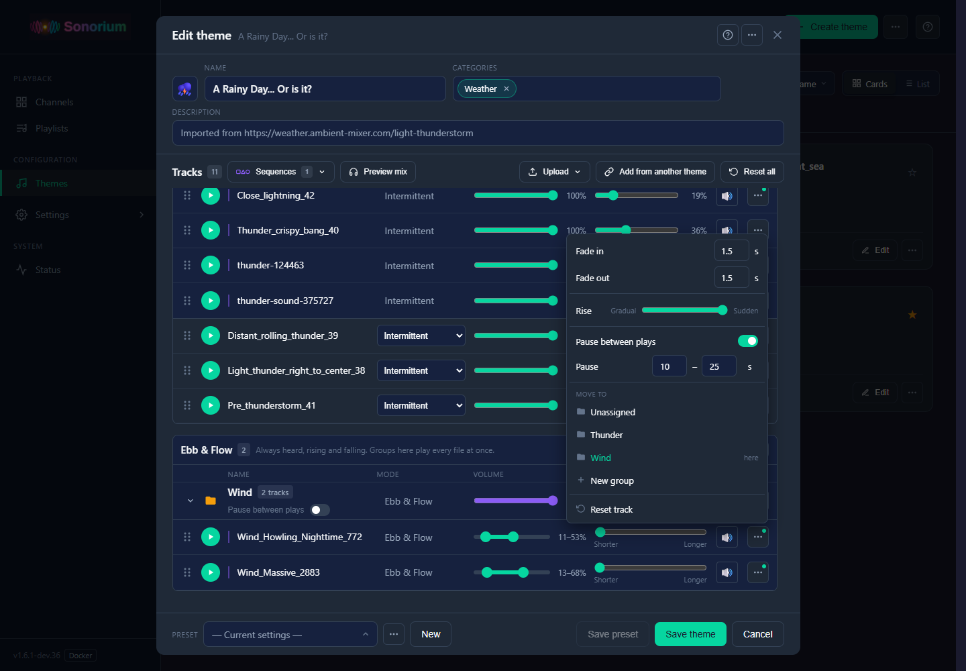Screen dimensions: 966x671
Task: Open more options for Wind_Howling_Nighttime_772
Action: [758, 537]
